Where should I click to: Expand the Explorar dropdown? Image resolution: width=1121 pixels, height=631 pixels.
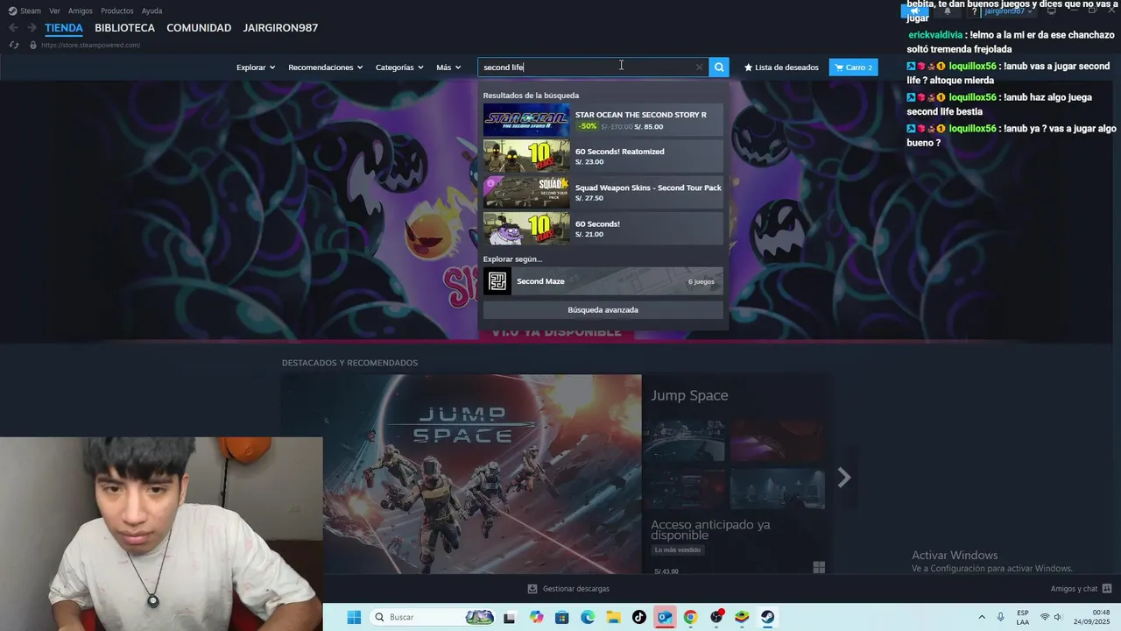[x=256, y=67]
